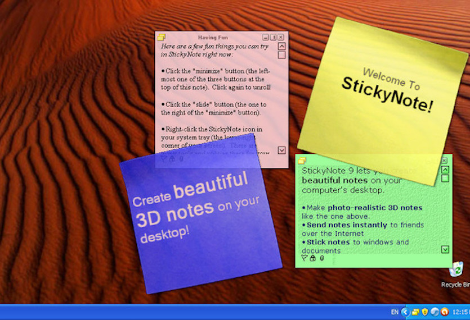Click the orange round tray icon

click(445, 312)
